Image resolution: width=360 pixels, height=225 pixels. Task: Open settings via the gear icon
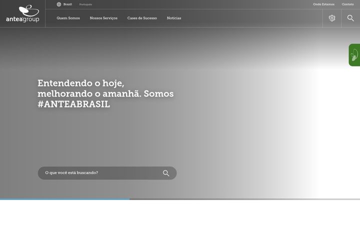(x=332, y=18)
